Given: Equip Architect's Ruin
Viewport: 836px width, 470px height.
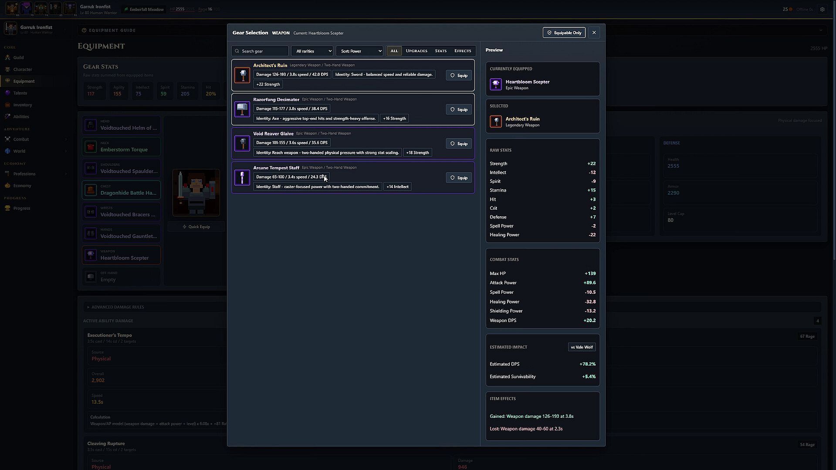Looking at the screenshot, I should click(x=459, y=75).
